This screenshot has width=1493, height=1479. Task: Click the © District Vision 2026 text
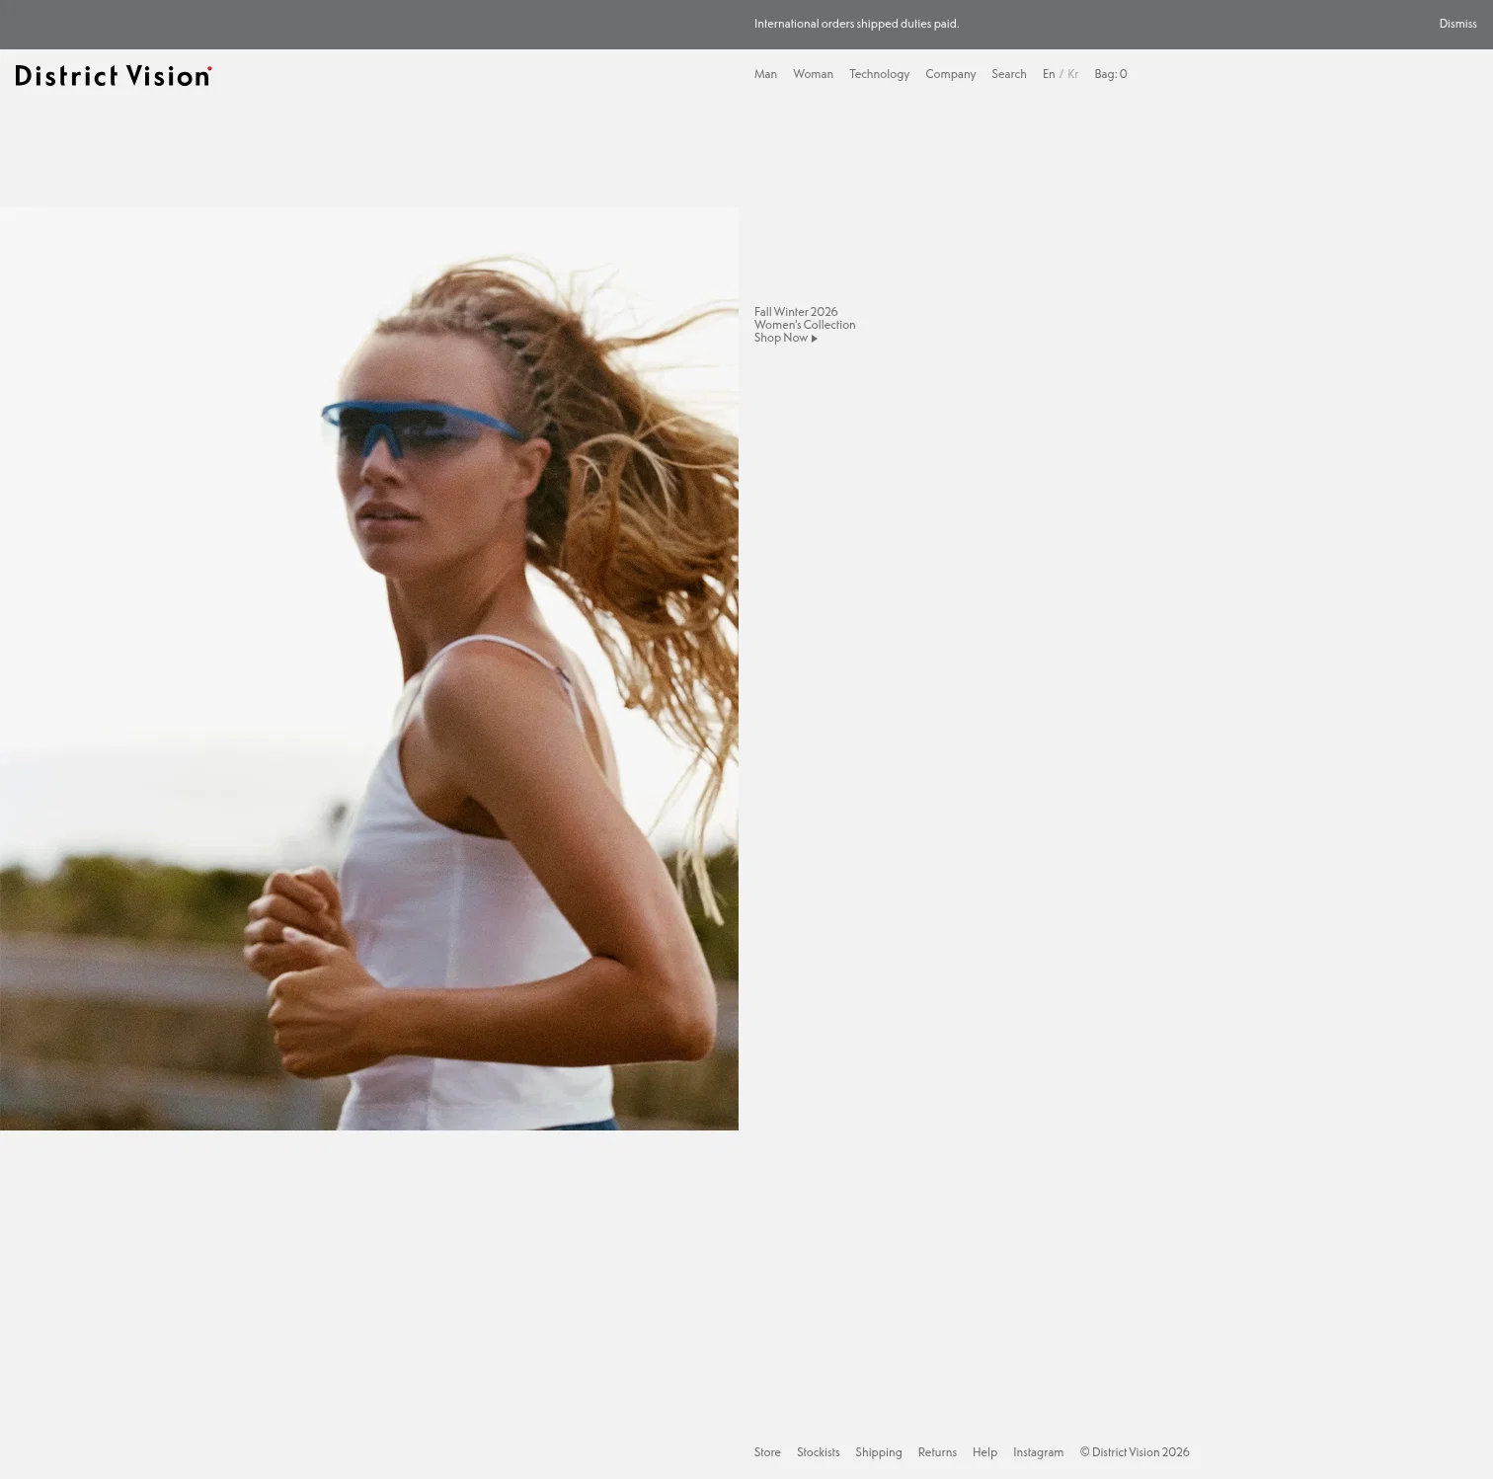pos(1134,1452)
